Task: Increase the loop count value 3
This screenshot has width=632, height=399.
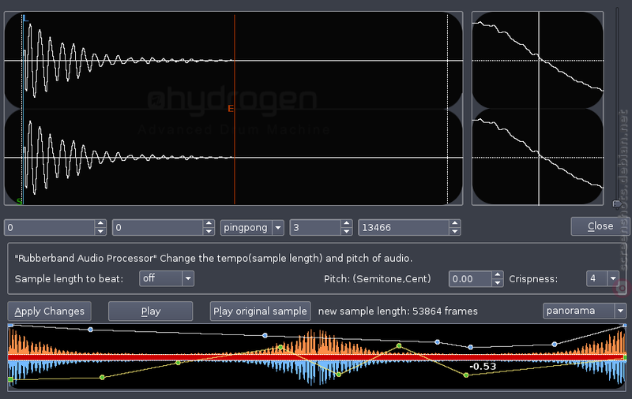Action: click(x=347, y=223)
